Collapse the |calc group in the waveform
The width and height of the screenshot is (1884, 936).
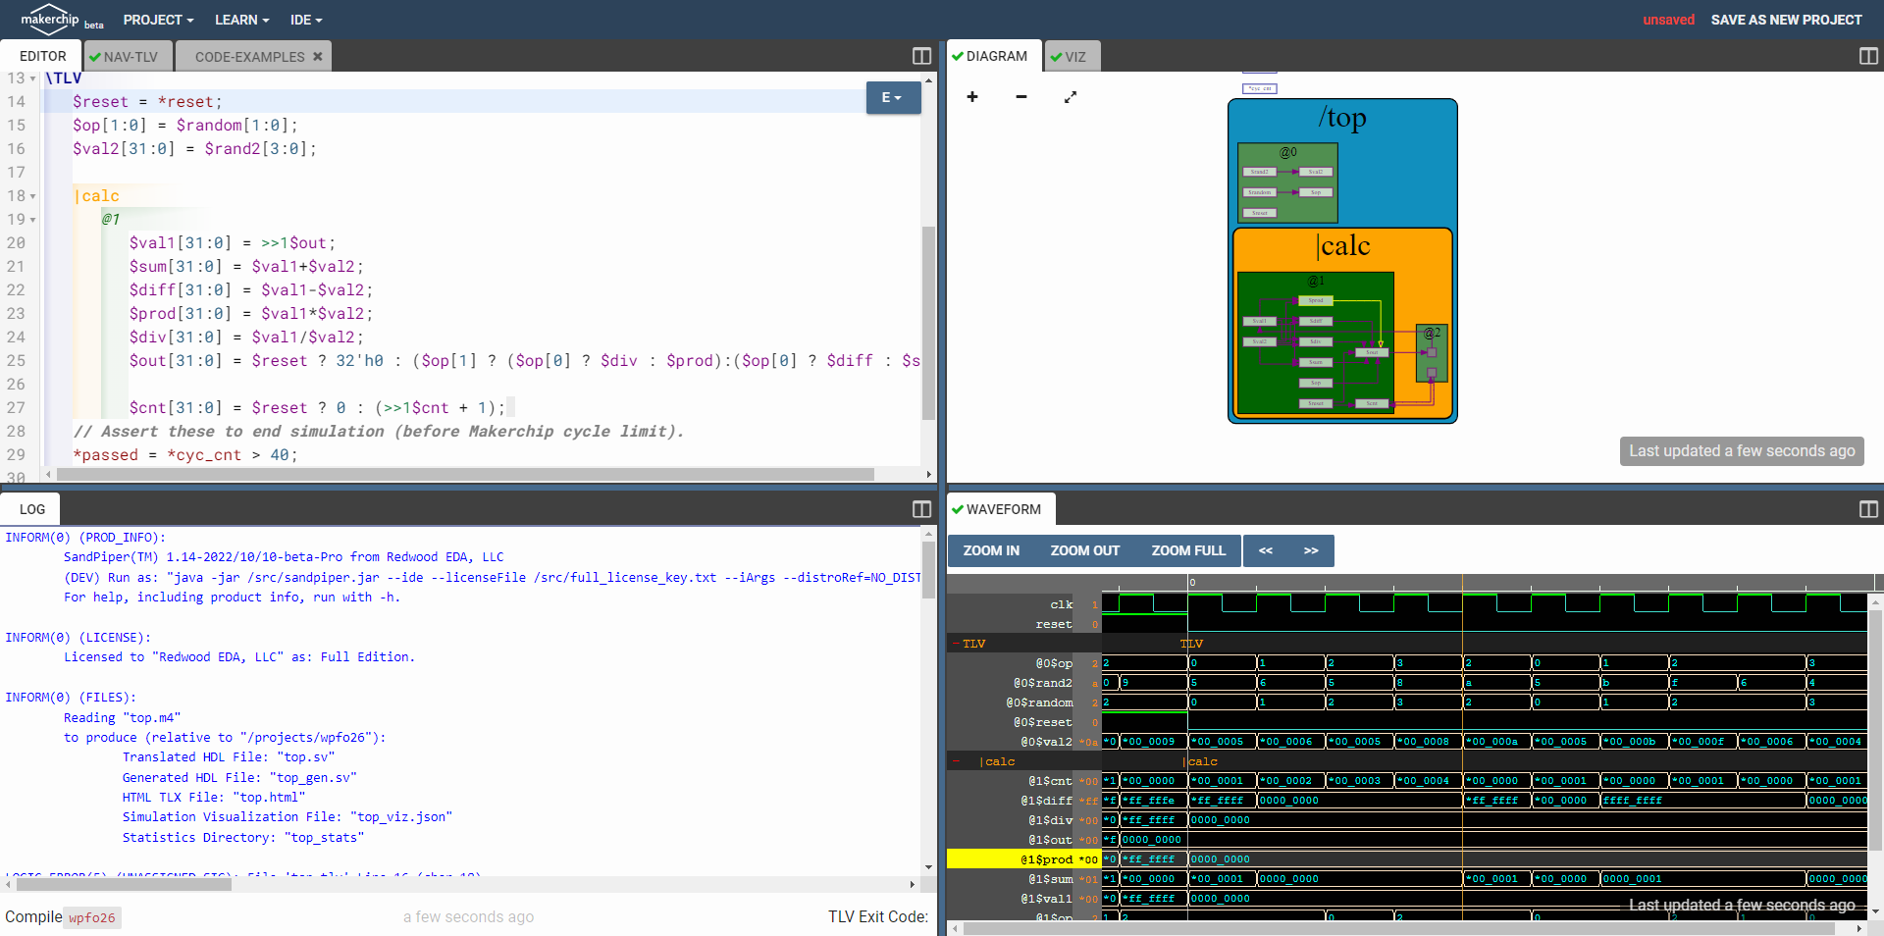click(956, 761)
